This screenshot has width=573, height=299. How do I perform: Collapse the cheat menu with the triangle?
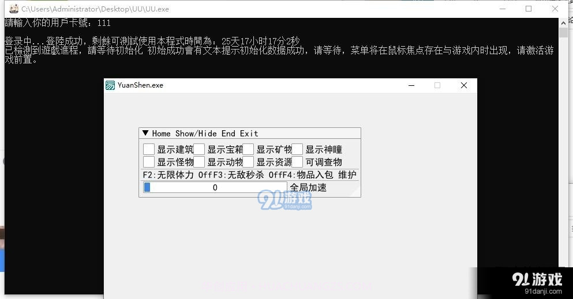click(x=145, y=133)
